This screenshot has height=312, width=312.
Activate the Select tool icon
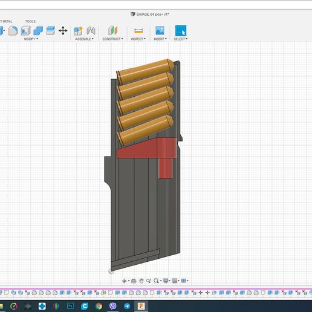point(181,31)
